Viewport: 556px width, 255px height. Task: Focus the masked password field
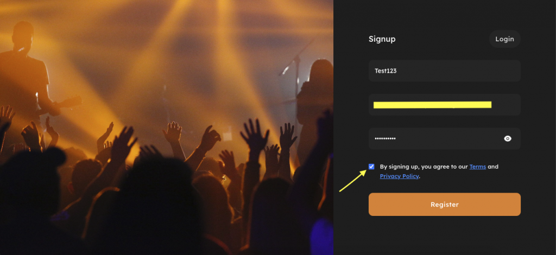pos(444,138)
